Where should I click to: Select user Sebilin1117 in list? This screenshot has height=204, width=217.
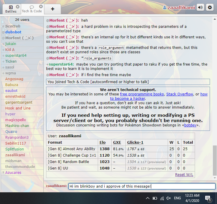tap(22, 143)
